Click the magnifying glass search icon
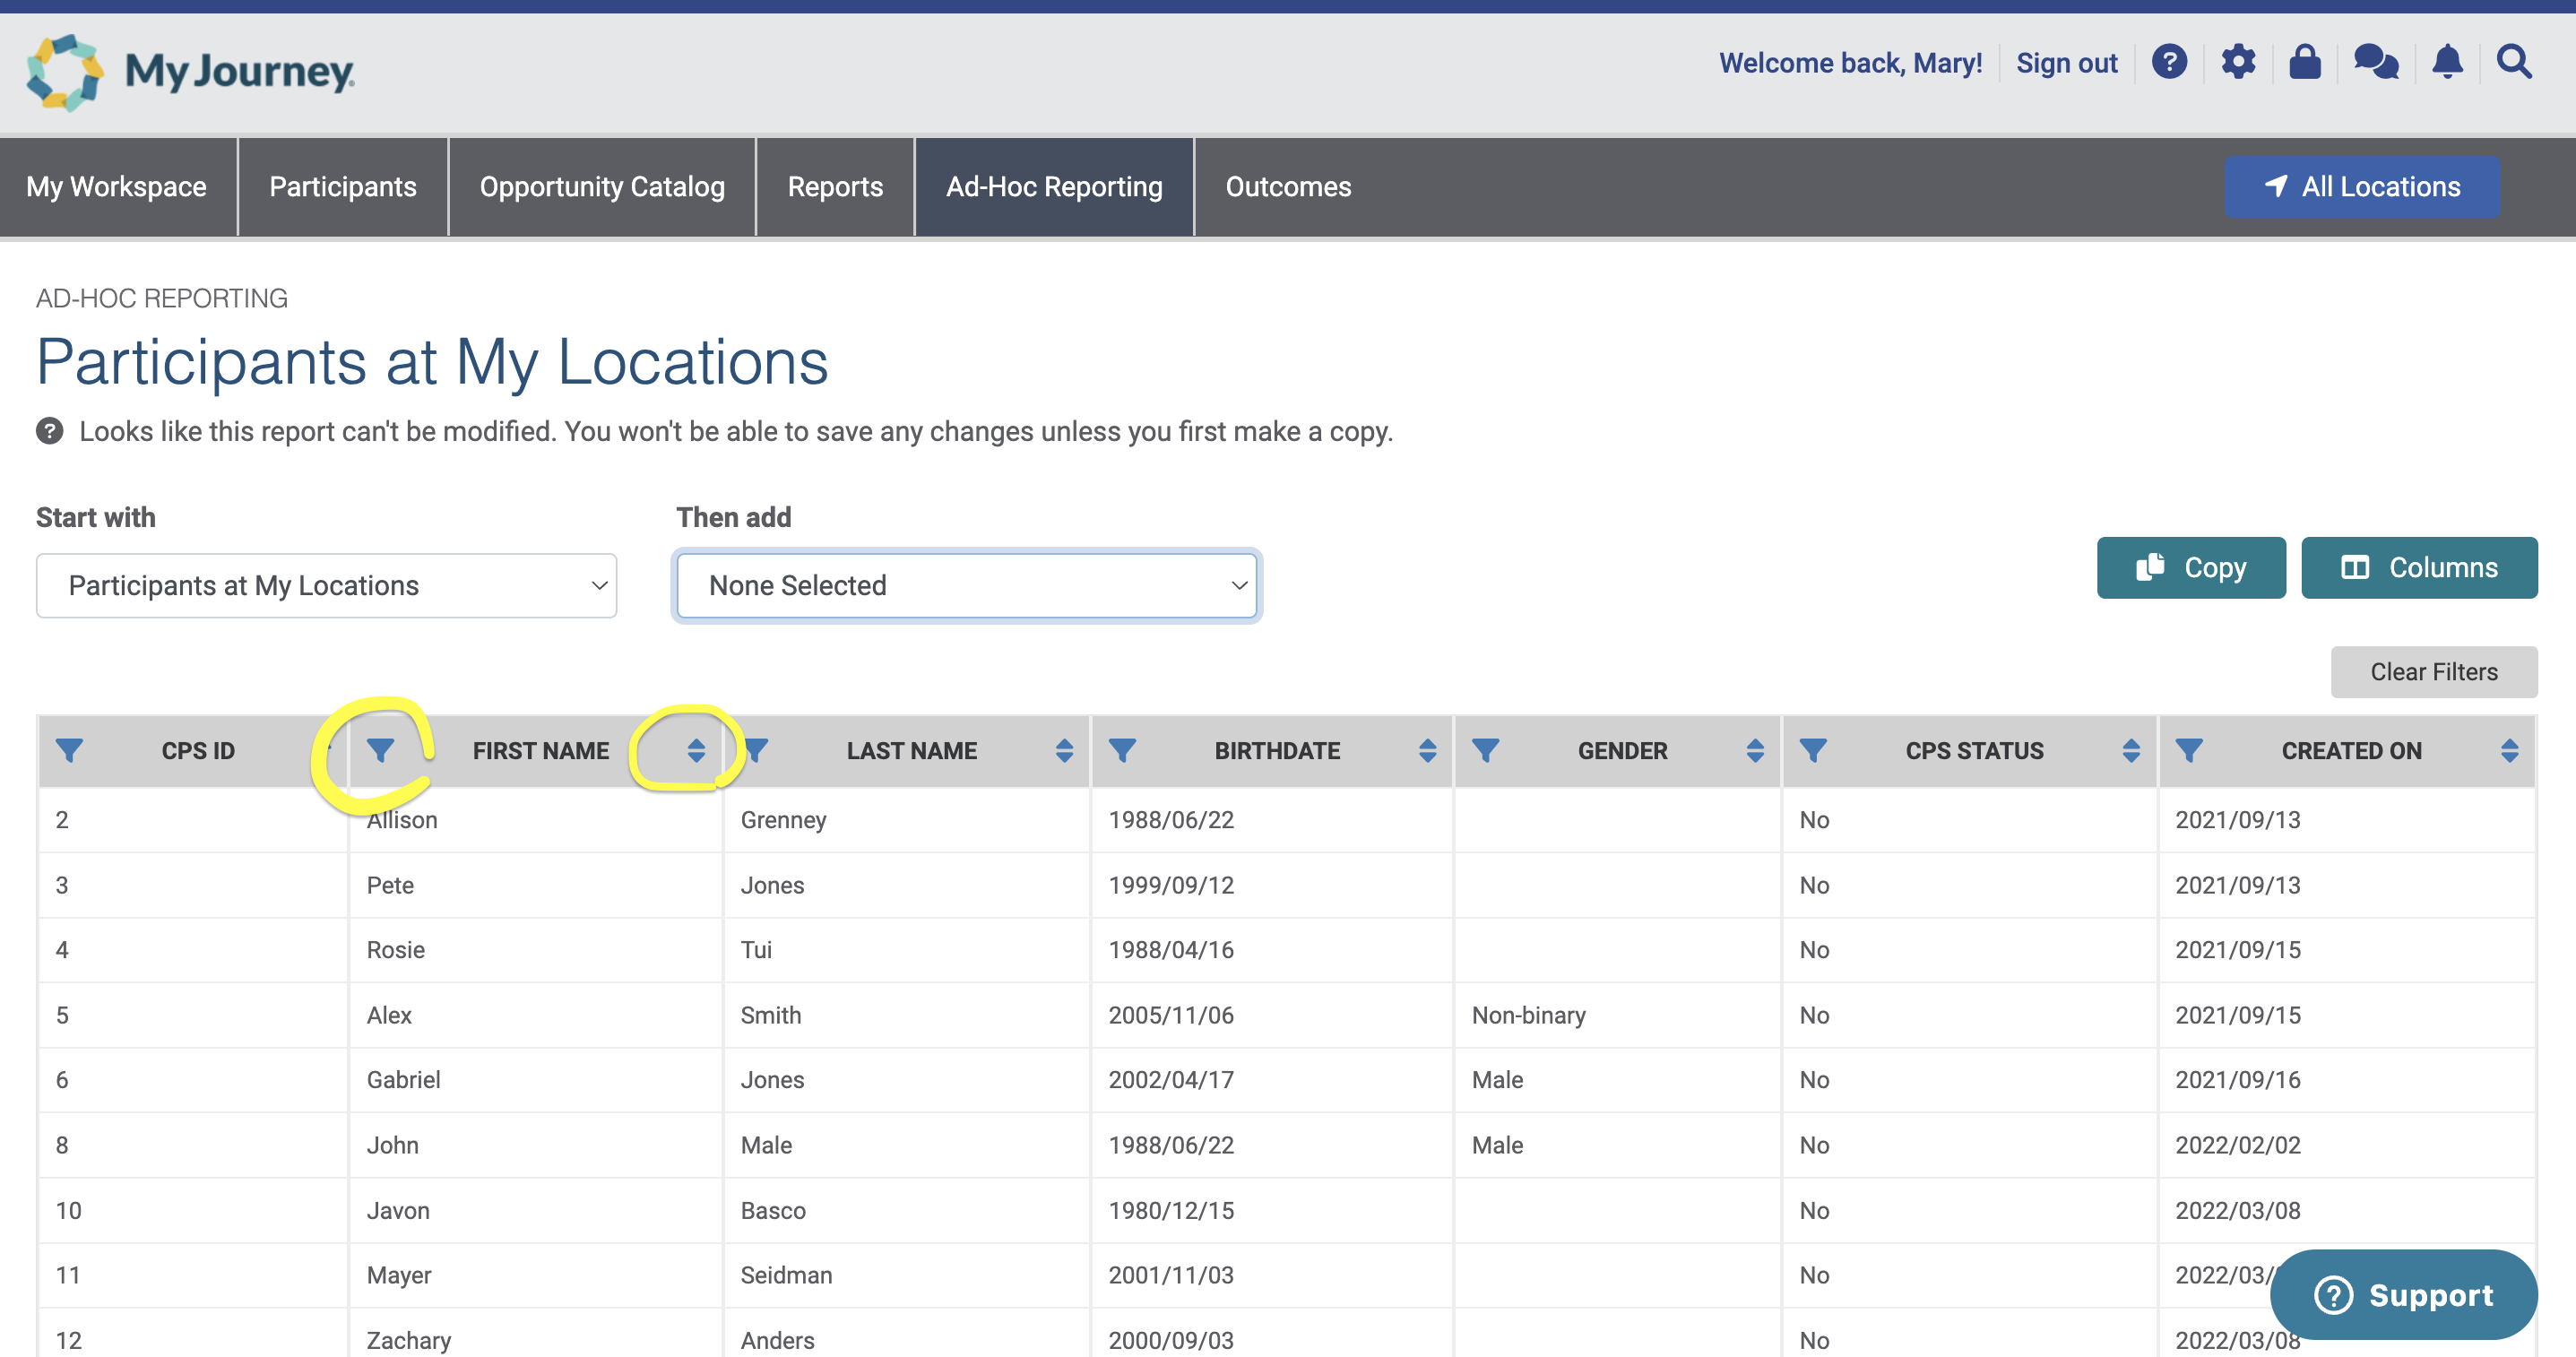This screenshot has height=1357, width=2576. [2513, 63]
